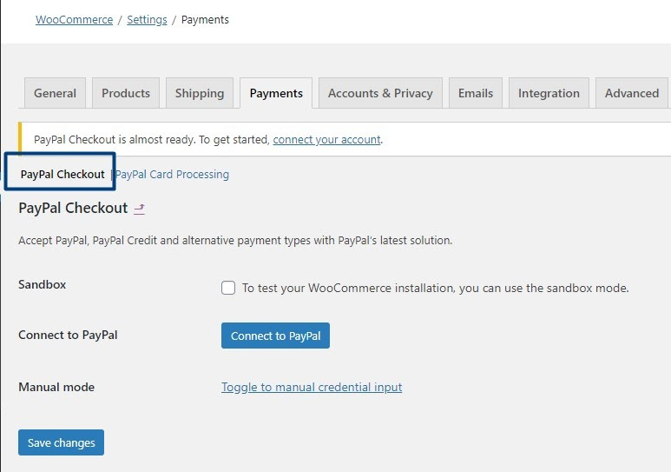
Task: Open the Advanced tab
Action: (632, 93)
